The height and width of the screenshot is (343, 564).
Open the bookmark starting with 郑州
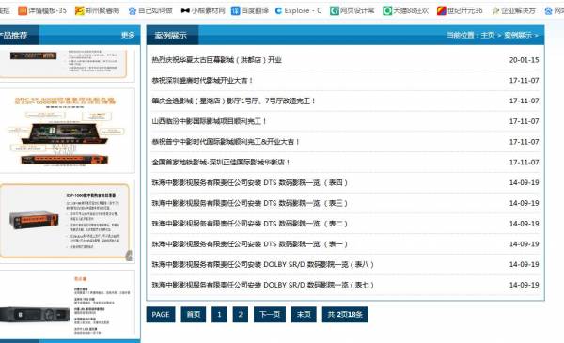[97, 10]
